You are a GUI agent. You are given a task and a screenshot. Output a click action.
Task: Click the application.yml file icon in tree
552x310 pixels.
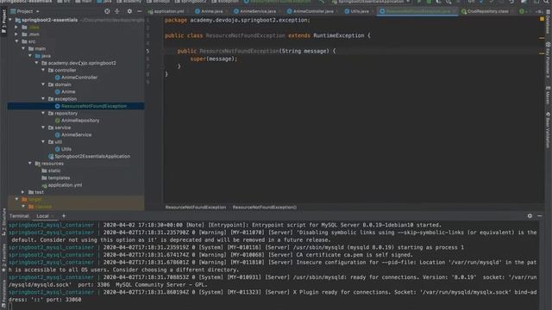pyautogui.click(x=44, y=185)
